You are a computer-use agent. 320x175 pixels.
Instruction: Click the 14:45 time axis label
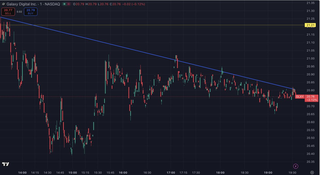point(60,173)
